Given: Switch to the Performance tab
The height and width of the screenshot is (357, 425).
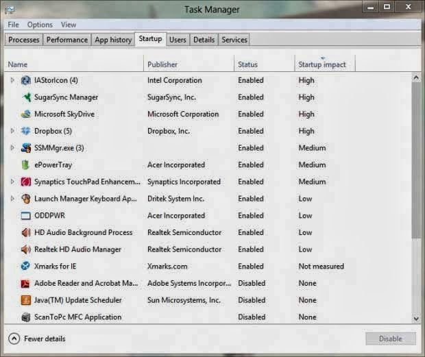Looking at the screenshot, I should 67,40.
